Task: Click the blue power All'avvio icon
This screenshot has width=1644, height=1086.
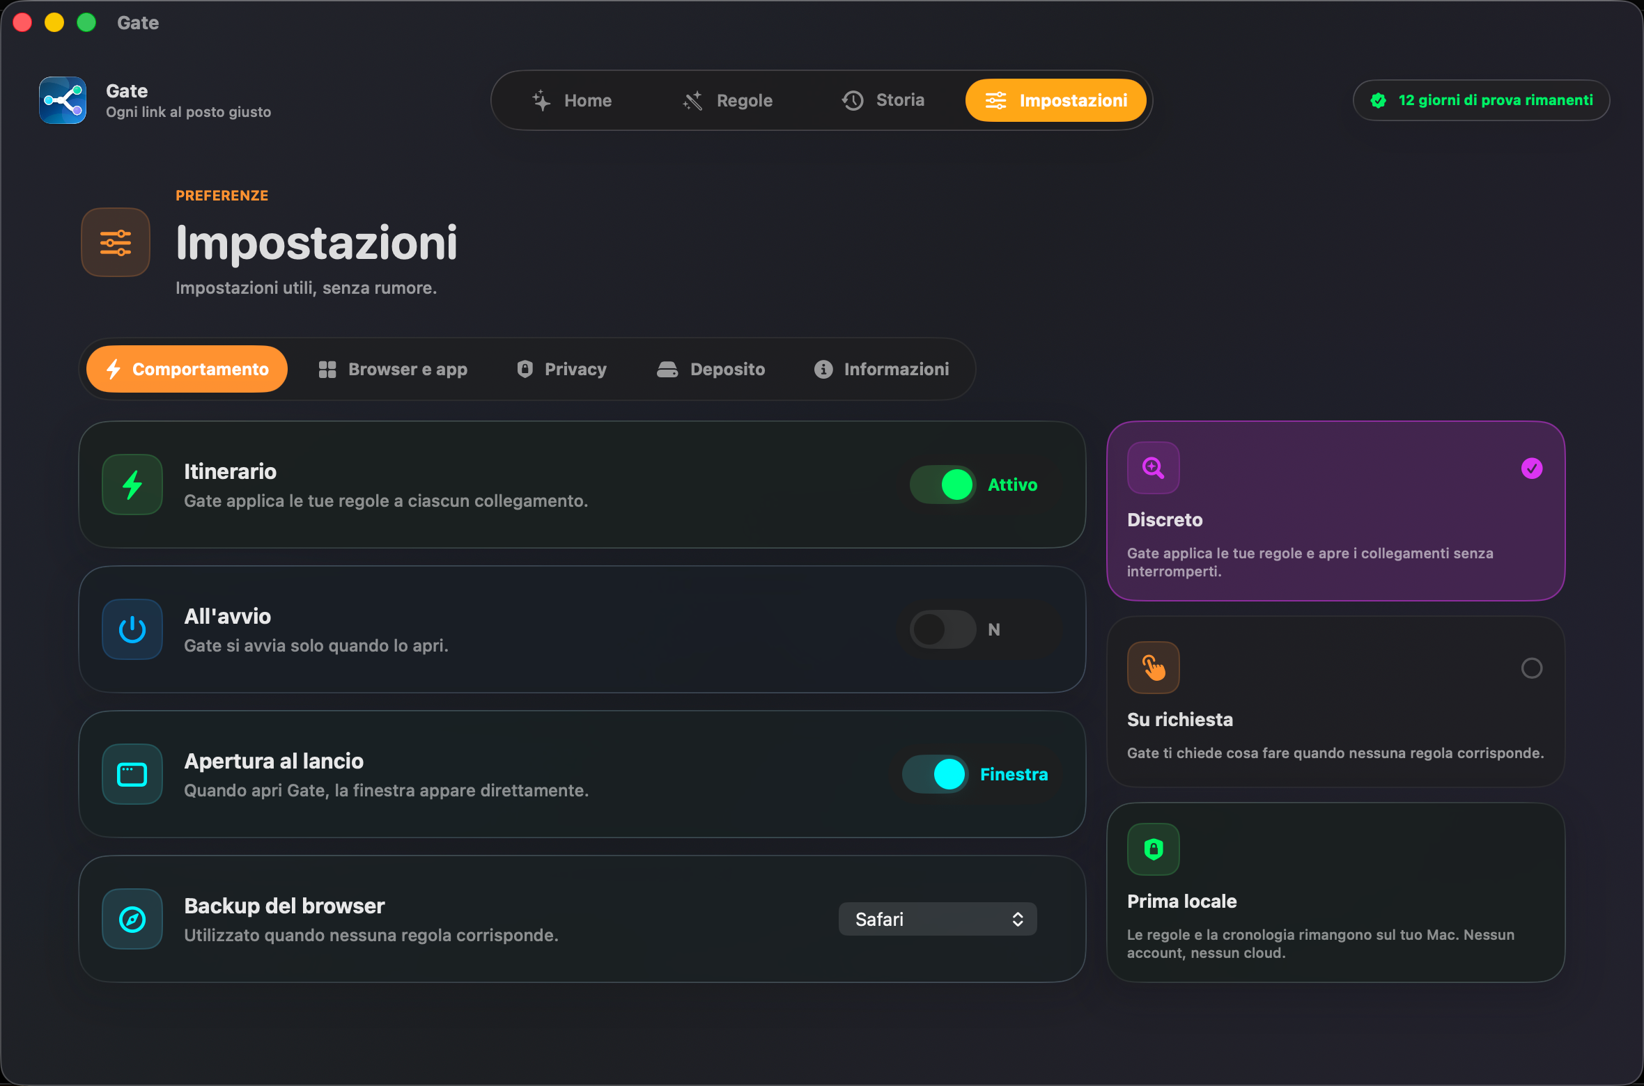Action: click(132, 629)
